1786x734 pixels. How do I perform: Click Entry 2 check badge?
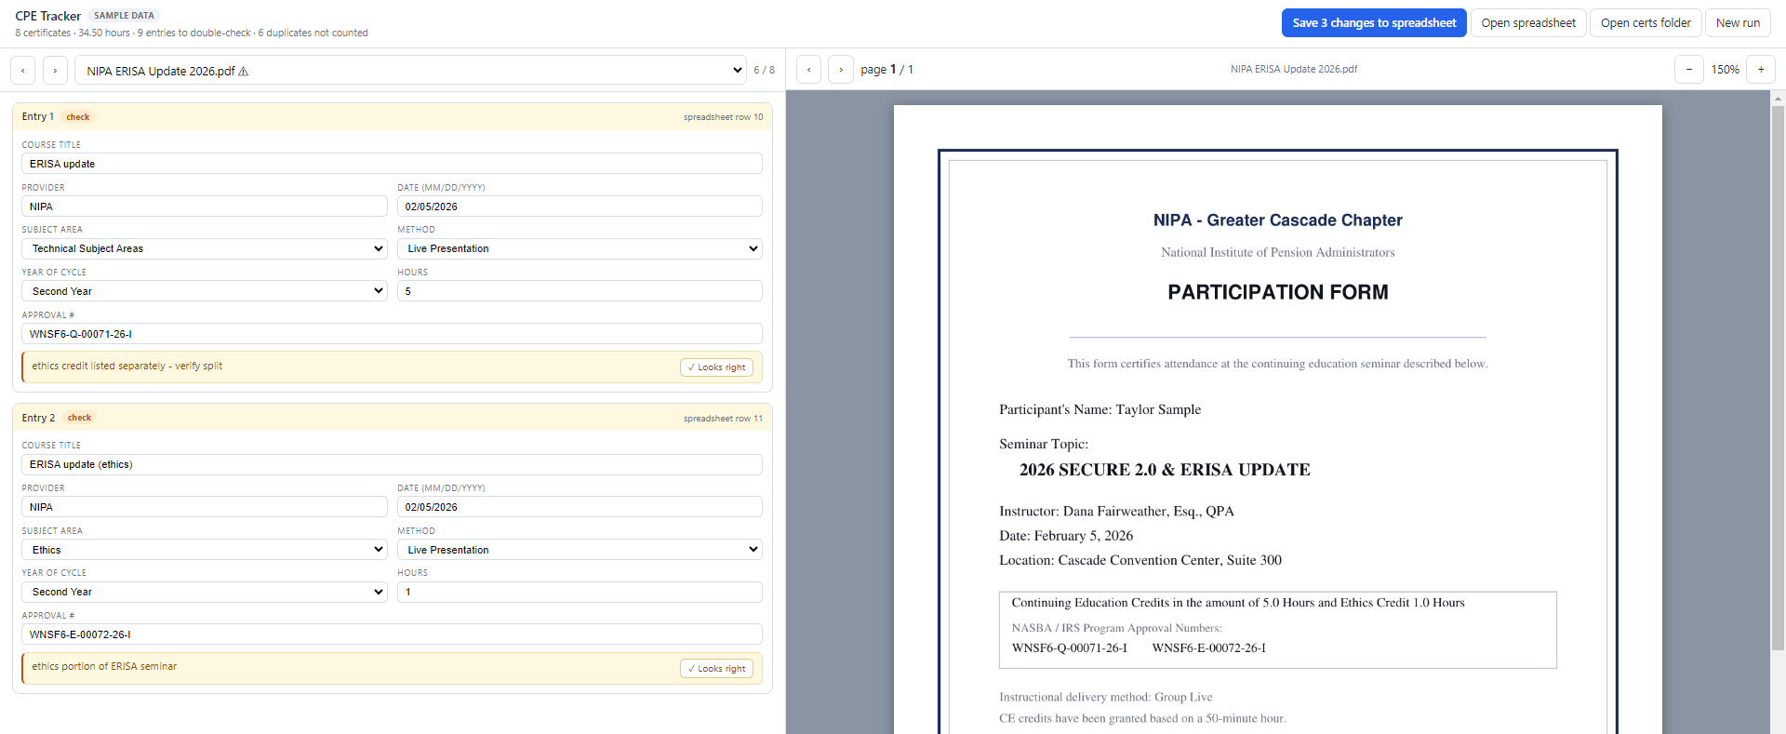point(79,418)
